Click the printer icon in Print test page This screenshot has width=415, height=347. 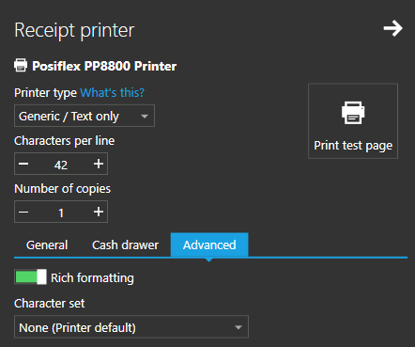(353, 113)
